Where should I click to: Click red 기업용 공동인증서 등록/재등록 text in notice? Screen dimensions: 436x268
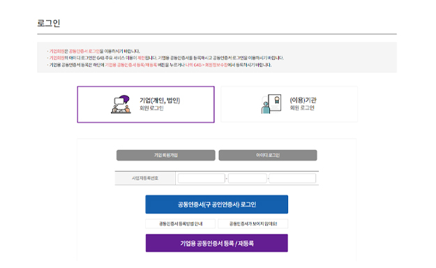coord(130,65)
